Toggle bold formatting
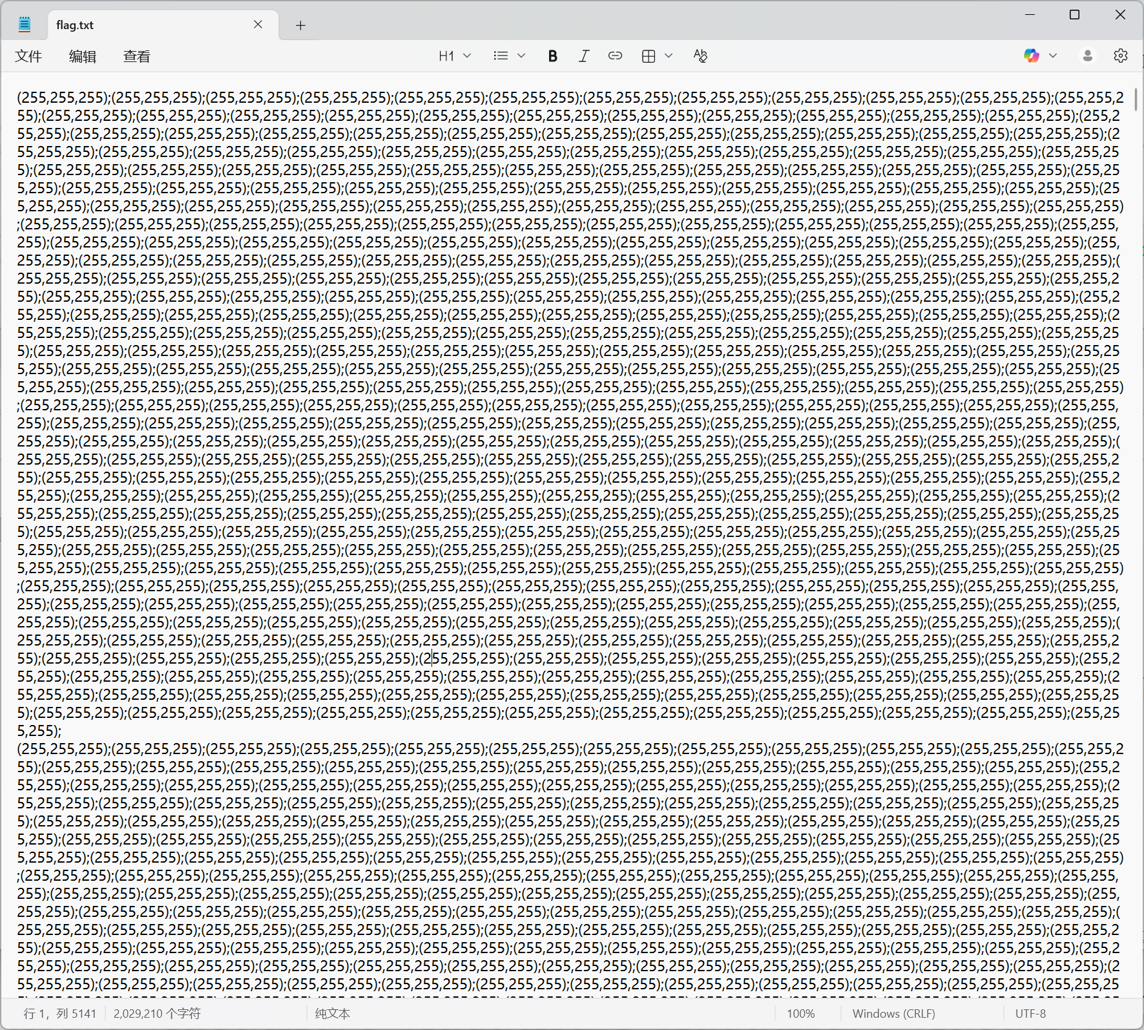1144x1030 pixels. click(552, 56)
